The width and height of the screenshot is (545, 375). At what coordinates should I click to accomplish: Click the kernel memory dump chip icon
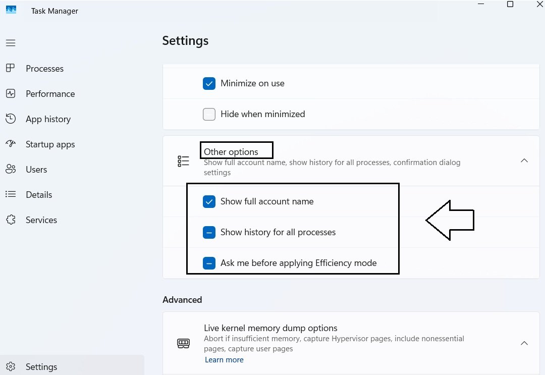tap(183, 343)
